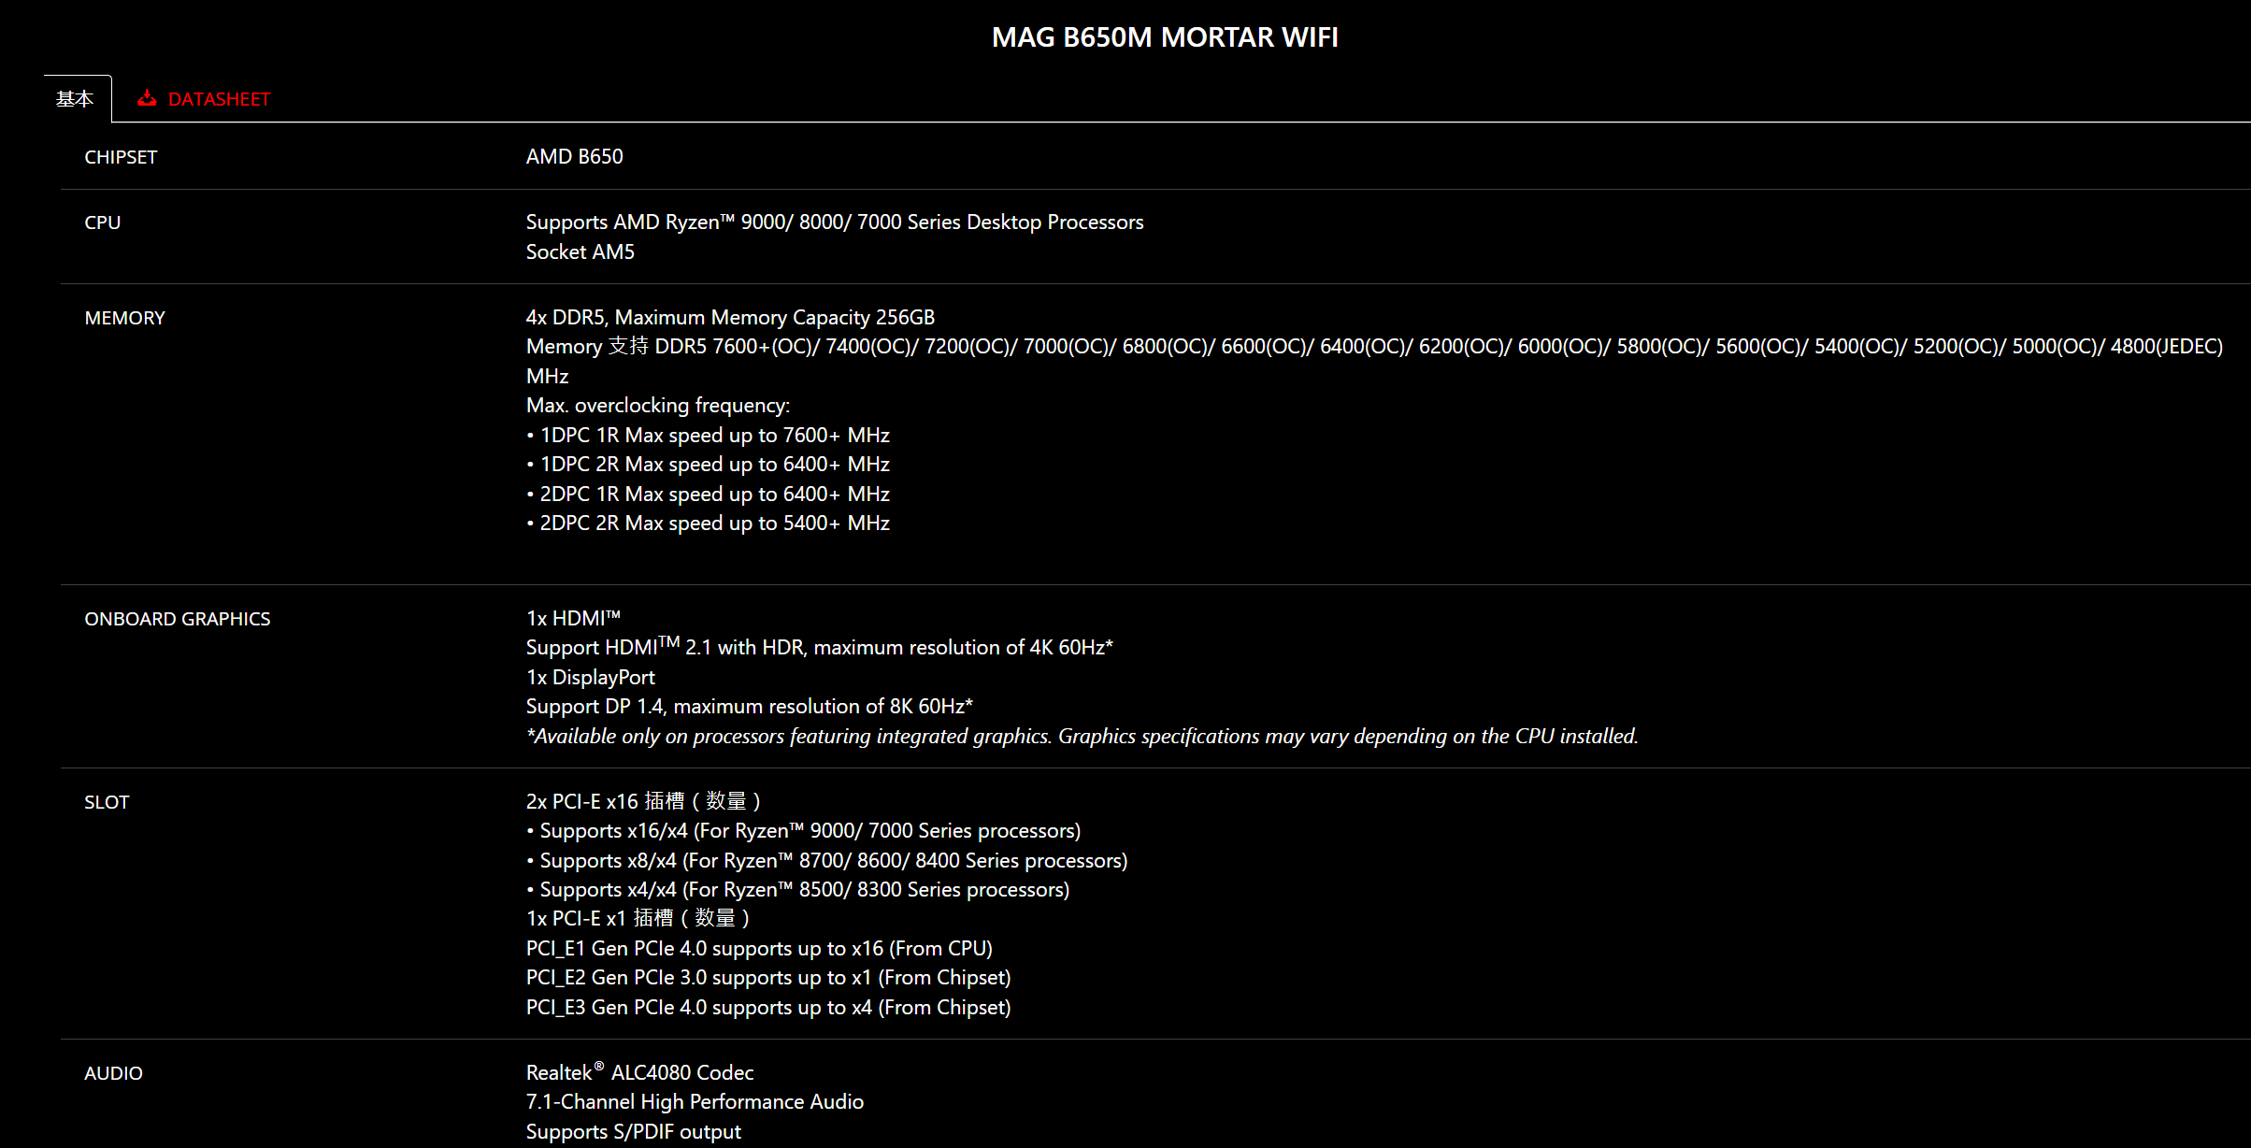
Task: Click the MEMORY row label
Action: 124,318
